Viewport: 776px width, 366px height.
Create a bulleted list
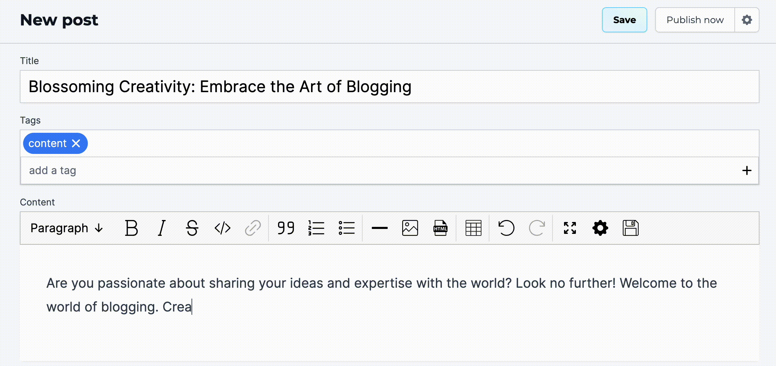pos(346,228)
